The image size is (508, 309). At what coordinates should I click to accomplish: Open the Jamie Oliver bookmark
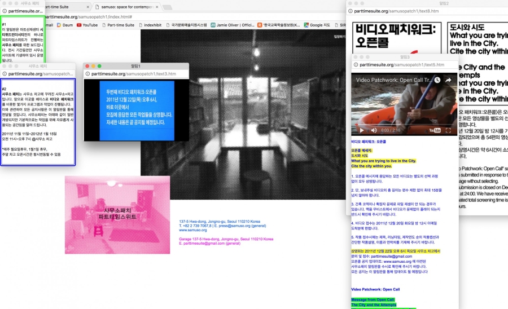tap(230, 25)
